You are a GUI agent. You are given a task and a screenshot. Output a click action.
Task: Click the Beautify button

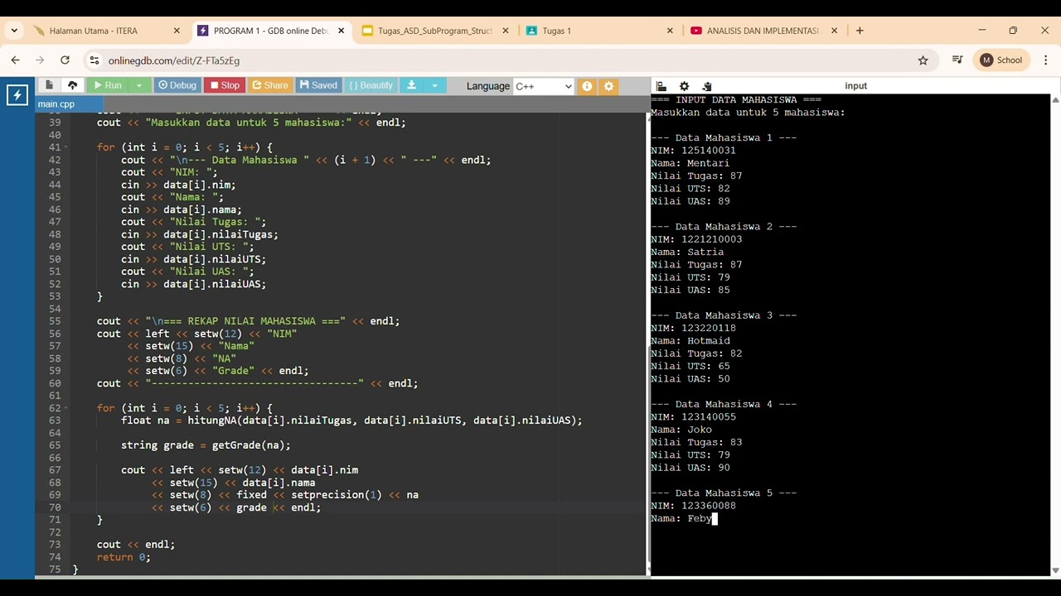[371, 85]
